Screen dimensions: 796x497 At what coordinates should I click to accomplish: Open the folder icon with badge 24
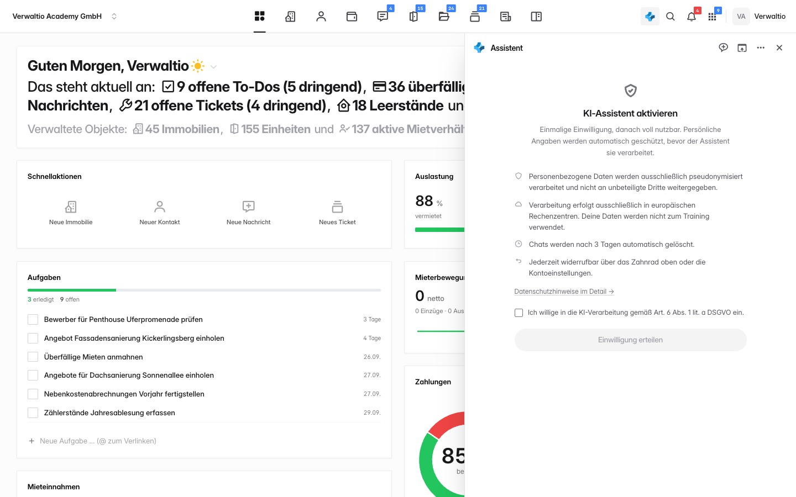tap(444, 17)
